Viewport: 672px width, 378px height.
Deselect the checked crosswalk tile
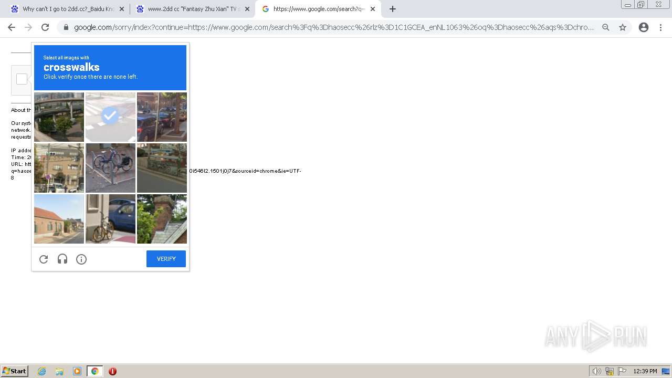pyautogui.click(x=110, y=117)
